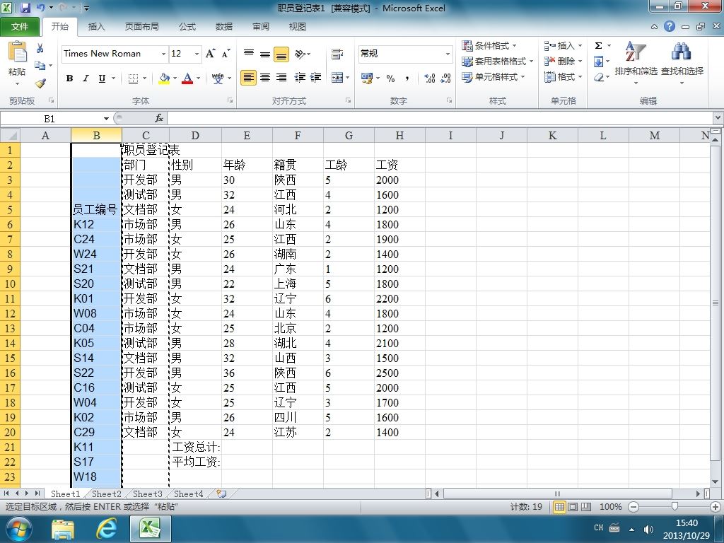724x543 pixels.
Task: Click the formula bar input
Action: pyautogui.click(x=440, y=119)
